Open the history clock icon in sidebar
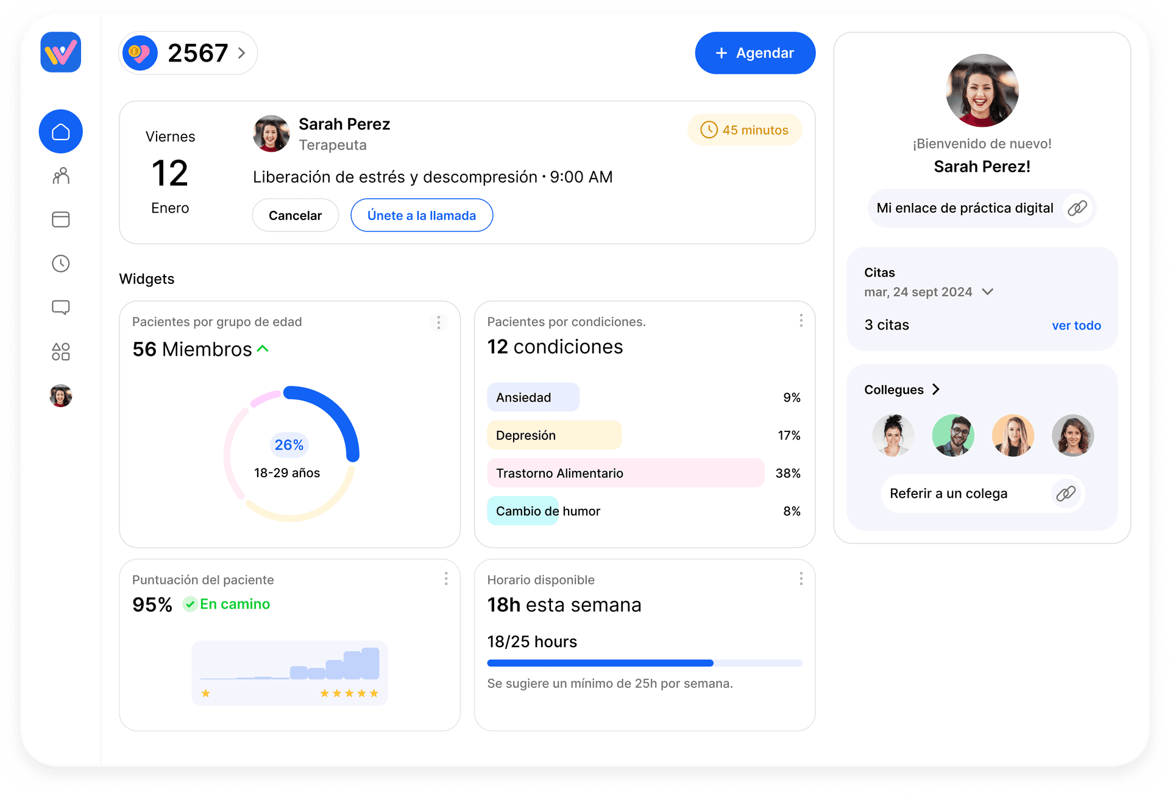Screen dimensions: 1170x794 point(60,263)
